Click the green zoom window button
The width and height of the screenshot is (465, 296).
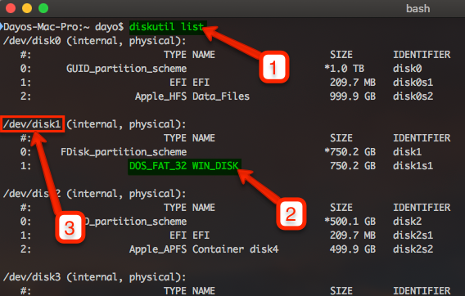[x=43, y=7]
